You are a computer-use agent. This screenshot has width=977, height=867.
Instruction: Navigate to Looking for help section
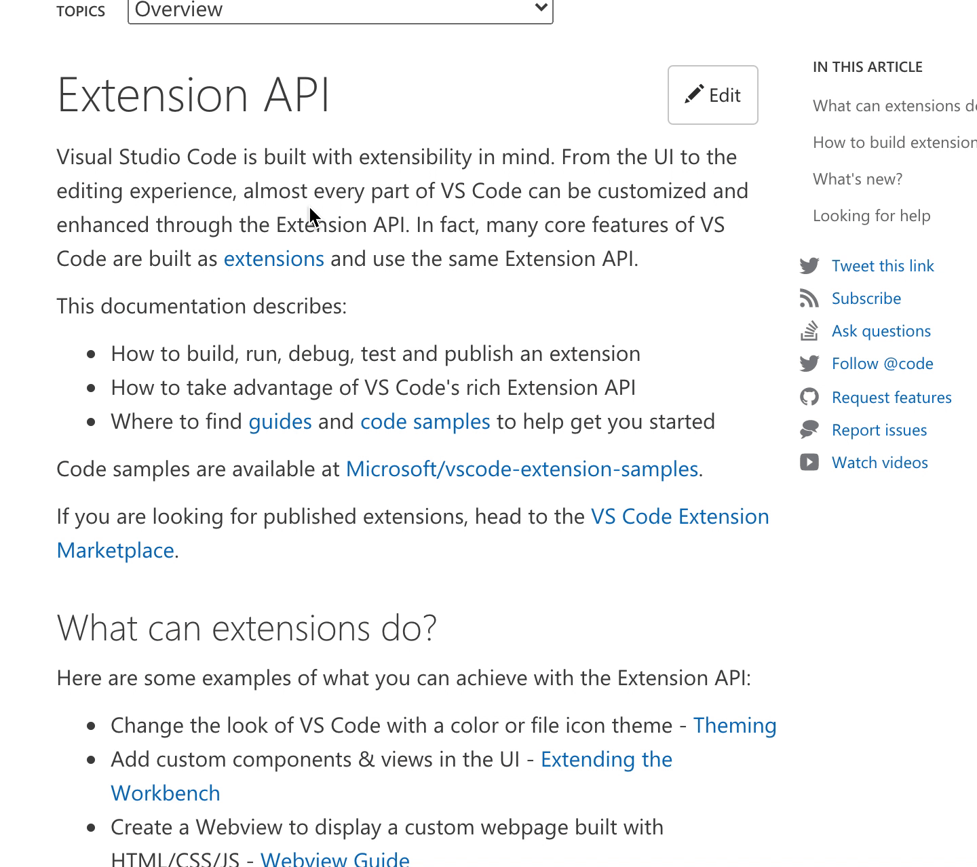click(x=871, y=215)
